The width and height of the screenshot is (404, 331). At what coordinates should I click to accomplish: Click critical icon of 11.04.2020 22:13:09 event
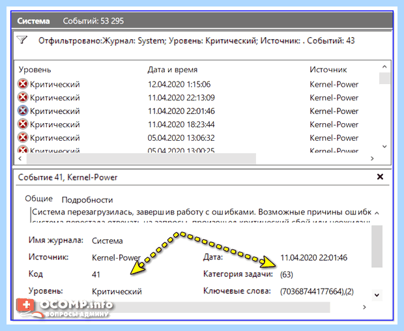click(x=23, y=97)
